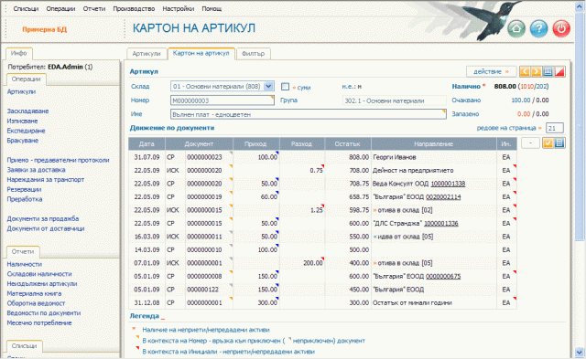Click the Номер input field
This screenshot has height=359, width=586.
(222, 100)
